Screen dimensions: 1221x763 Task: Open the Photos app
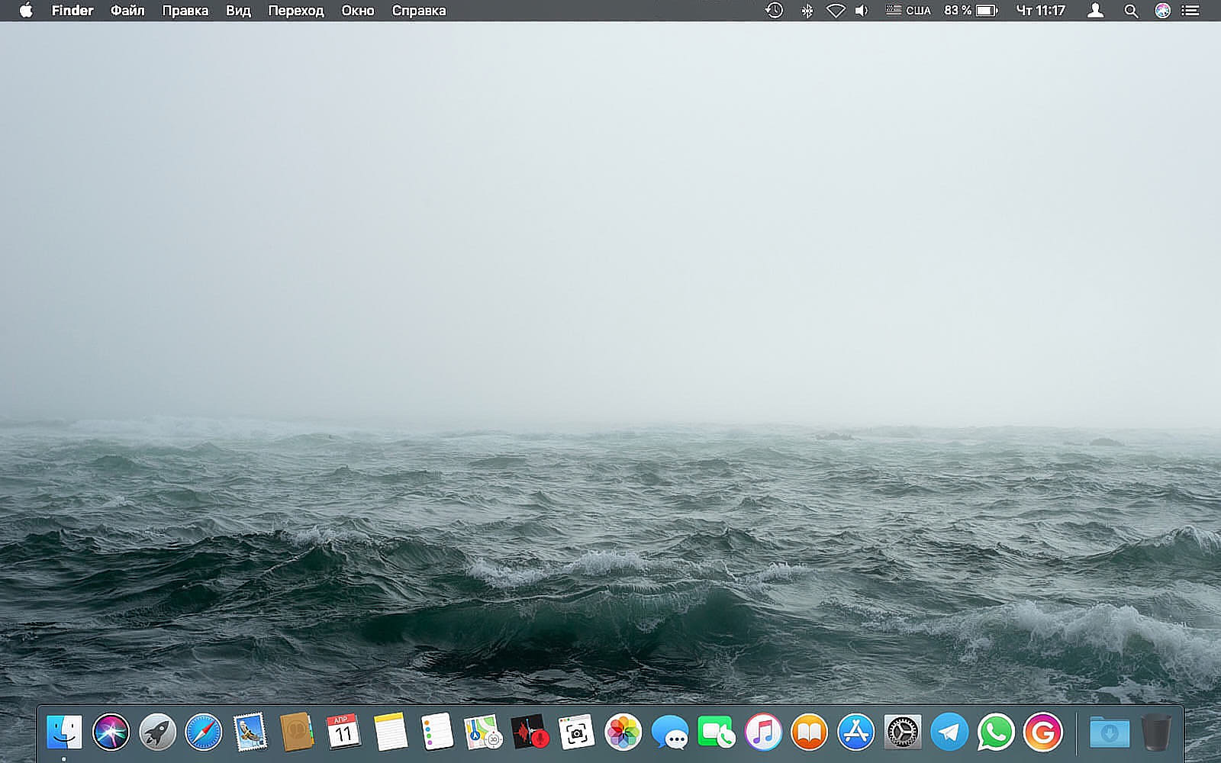[x=623, y=733]
